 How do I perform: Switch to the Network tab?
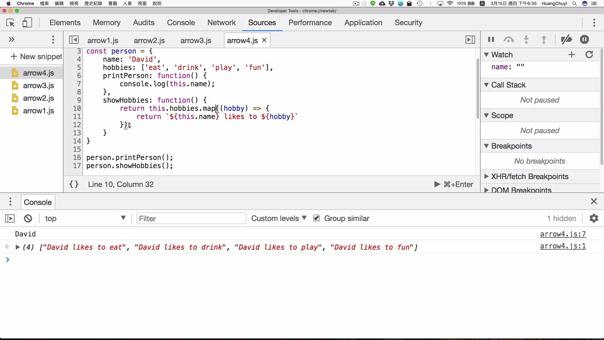click(221, 23)
